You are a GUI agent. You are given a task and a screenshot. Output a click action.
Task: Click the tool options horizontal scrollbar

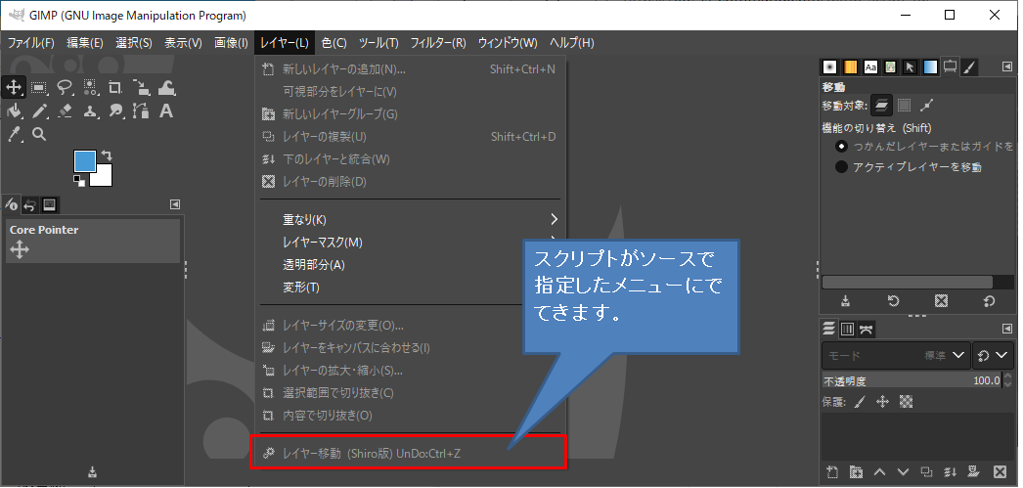pos(907,283)
